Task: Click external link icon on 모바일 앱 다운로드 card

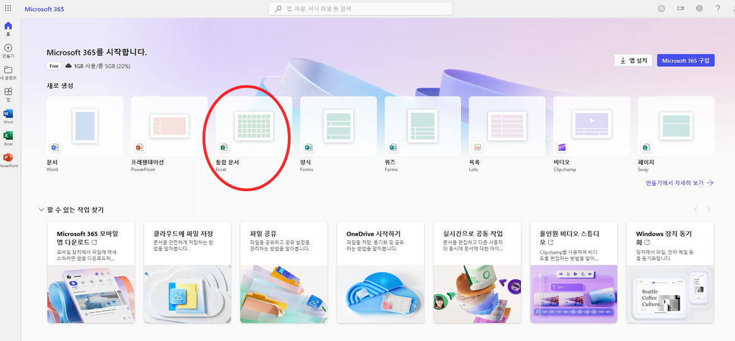Action: tap(94, 242)
